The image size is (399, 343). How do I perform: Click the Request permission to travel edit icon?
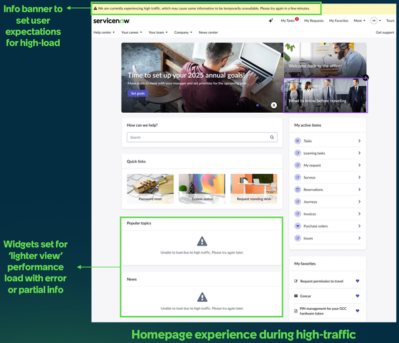(295, 281)
